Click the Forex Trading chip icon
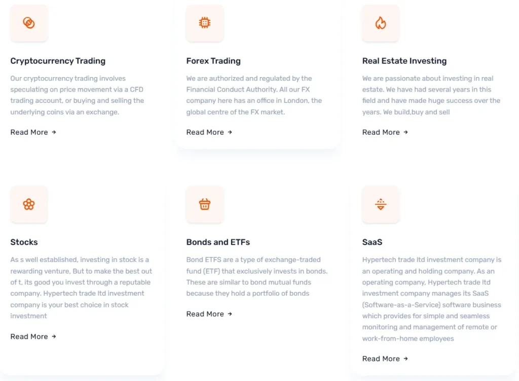The height and width of the screenshot is (381, 519). (x=205, y=23)
